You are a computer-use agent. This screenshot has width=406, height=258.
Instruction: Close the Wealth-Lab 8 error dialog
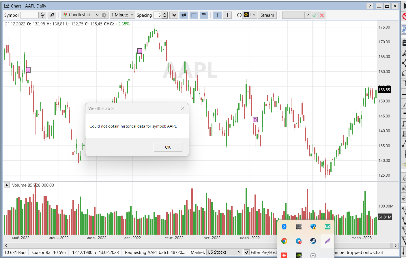click(x=182, y=108)
